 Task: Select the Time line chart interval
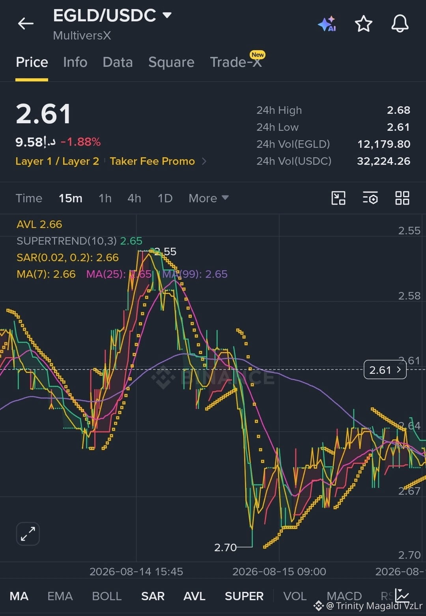(29, 198)
